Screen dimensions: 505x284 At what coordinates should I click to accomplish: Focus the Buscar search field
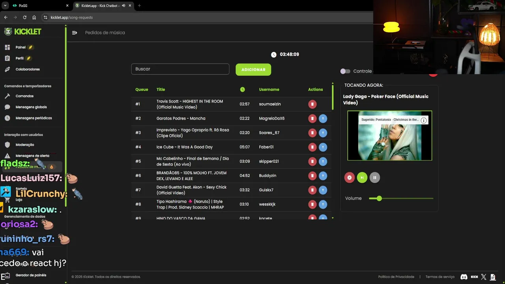pos(180,69)
